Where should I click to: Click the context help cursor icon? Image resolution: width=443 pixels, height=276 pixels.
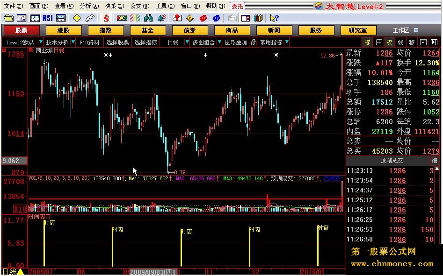(274, 18)
